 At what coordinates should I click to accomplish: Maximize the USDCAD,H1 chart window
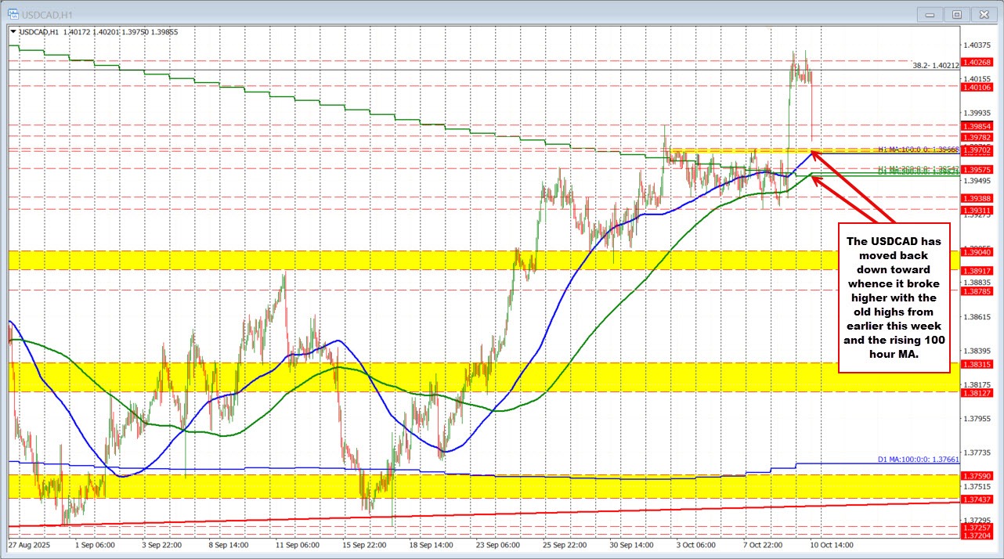(x=955, y=14)
